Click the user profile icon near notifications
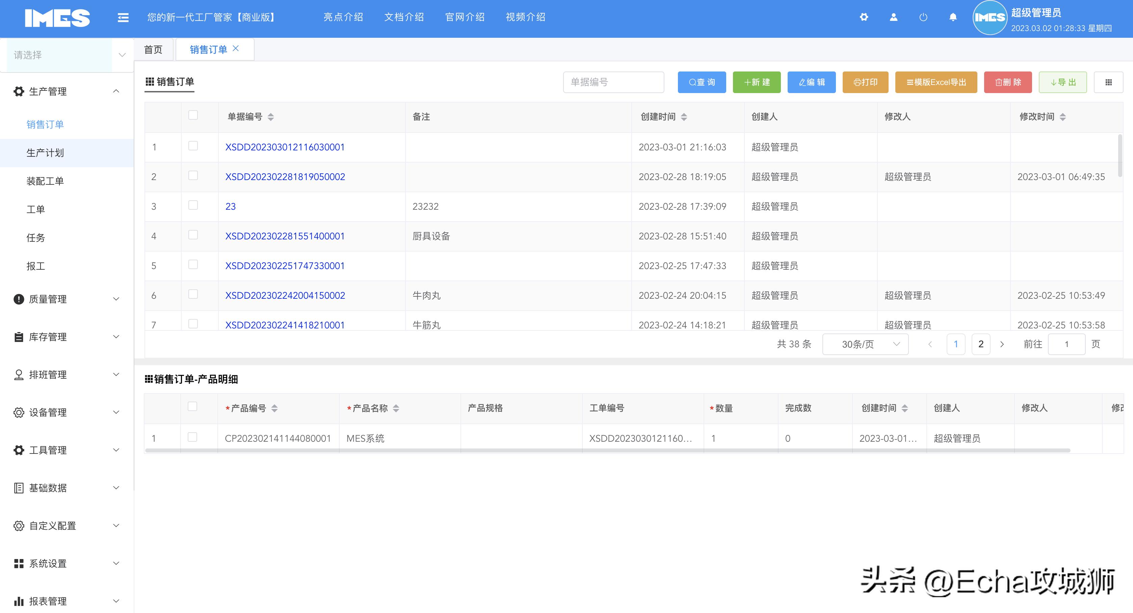This screenshot has width=1133, height=613. click(893, 17)
